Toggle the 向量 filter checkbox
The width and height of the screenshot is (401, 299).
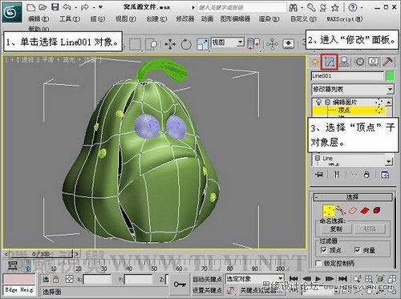click(357, 250)
